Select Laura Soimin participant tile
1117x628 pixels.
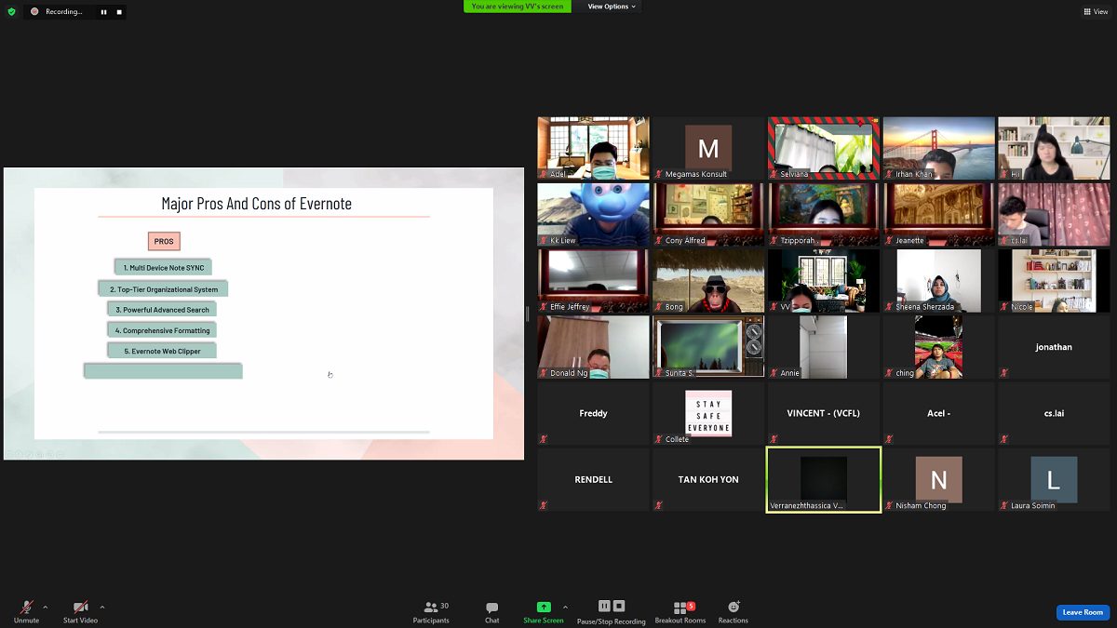1054,479
